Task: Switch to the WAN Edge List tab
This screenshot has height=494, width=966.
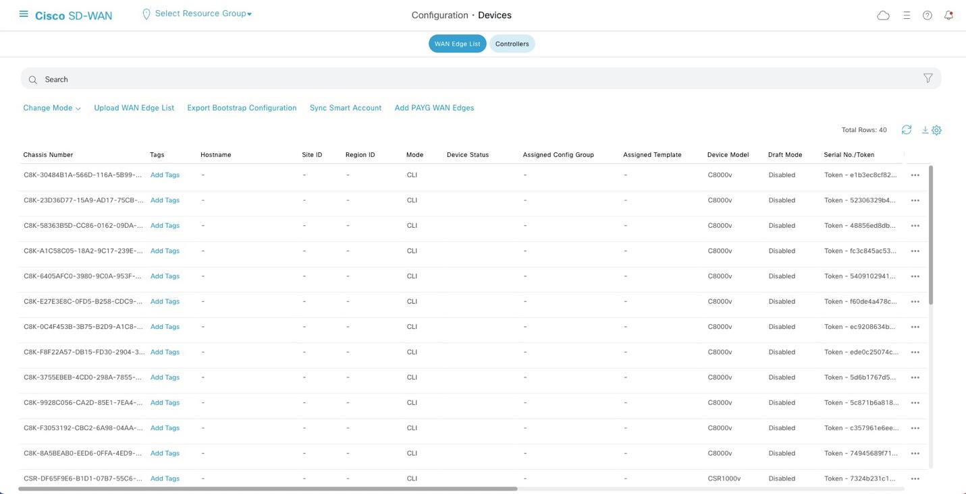Action: click(457, 44)
